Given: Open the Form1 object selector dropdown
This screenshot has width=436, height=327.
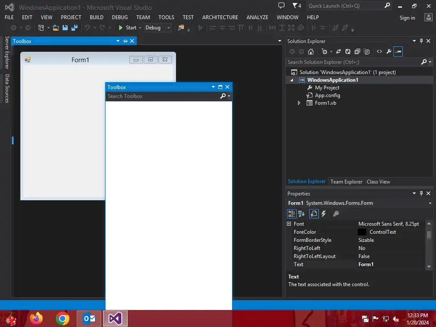Looking at the screenshot, I should (430, 203).
